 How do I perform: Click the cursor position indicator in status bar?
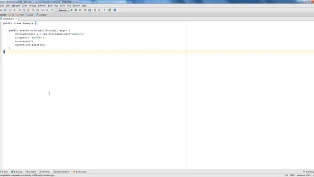(287, 176)
